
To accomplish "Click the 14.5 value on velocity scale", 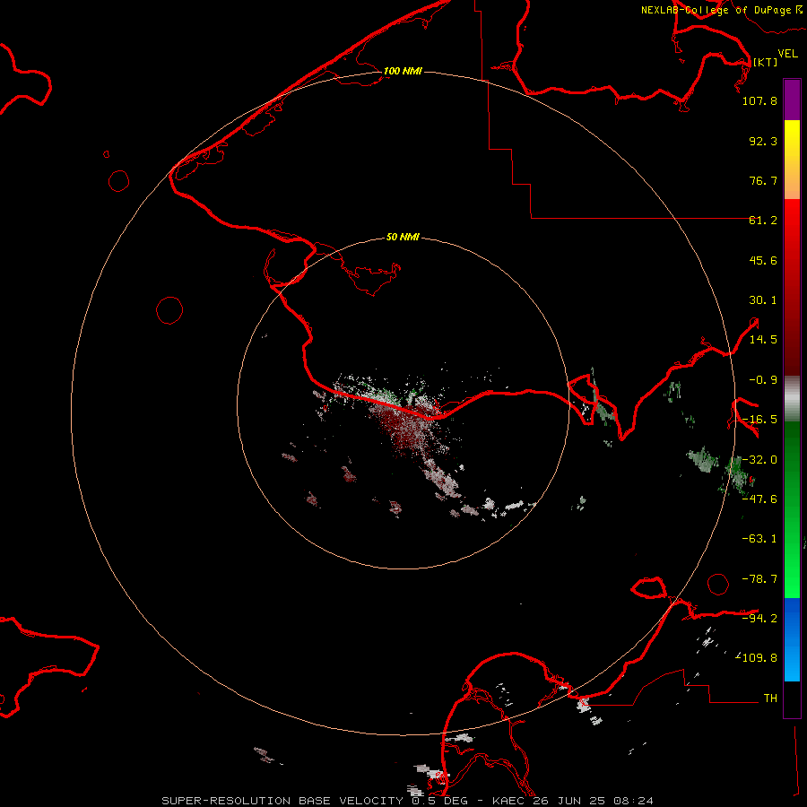I will click(763, 340).
